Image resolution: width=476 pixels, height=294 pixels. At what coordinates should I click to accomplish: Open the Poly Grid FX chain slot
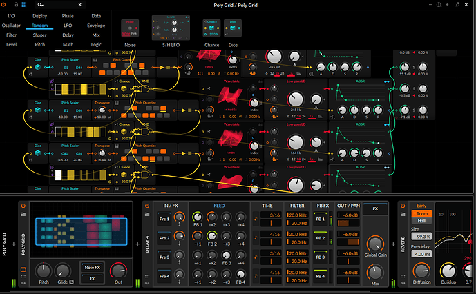93,279
